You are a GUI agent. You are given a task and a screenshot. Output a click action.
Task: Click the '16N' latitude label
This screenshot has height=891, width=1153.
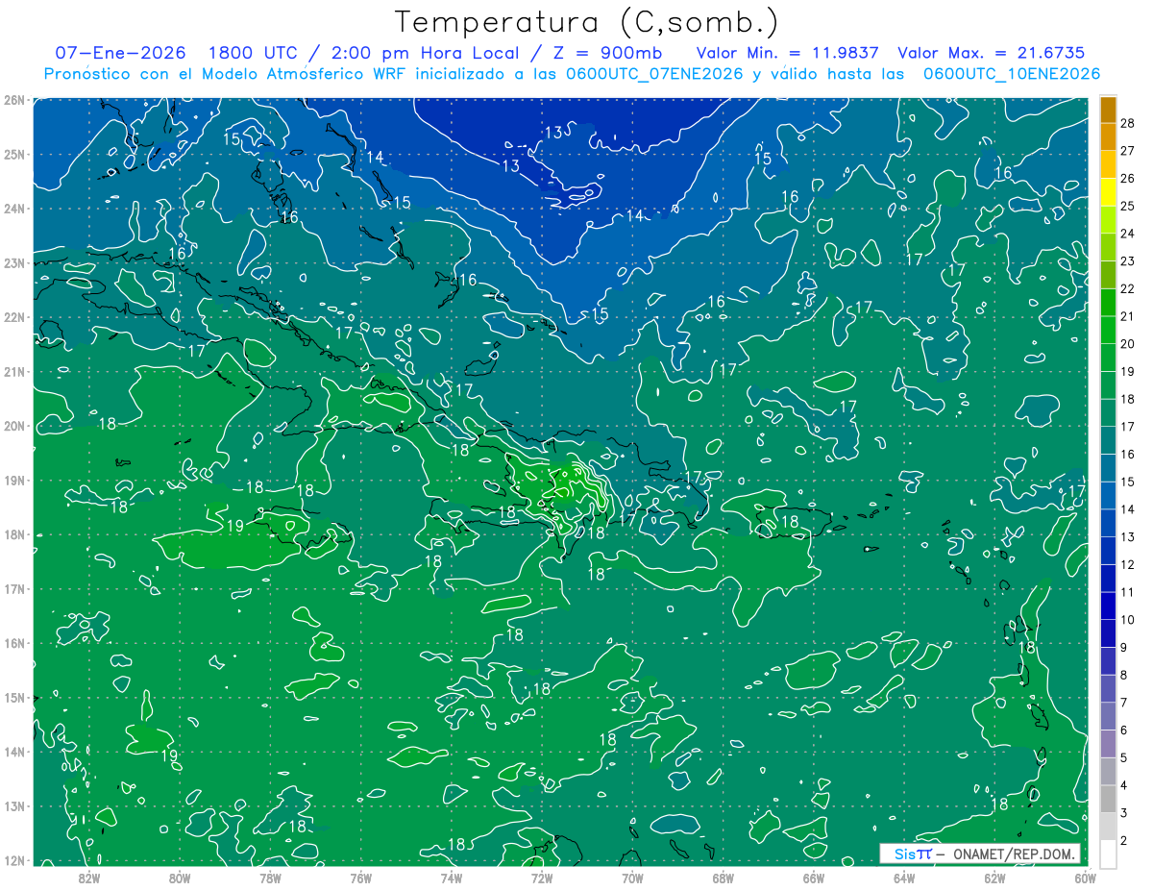click(14, 643)
